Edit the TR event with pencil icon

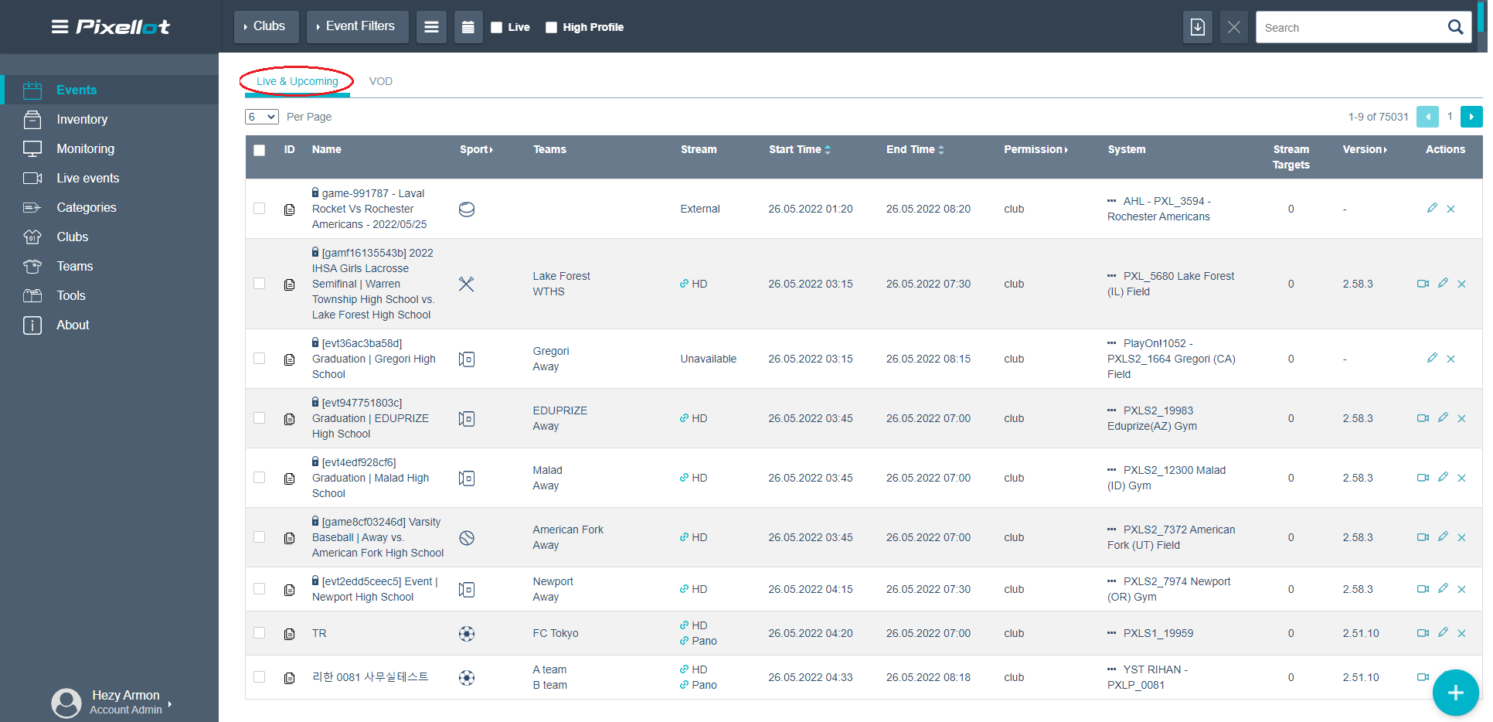[x=1442, y=633]
